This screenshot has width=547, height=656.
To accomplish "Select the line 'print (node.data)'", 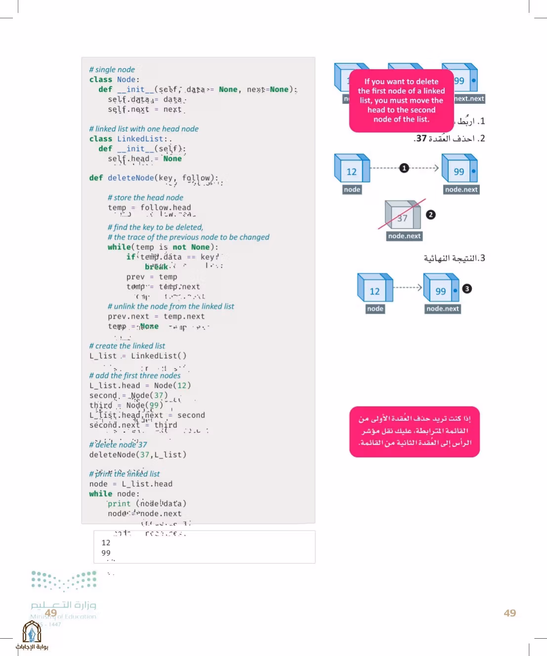I will tap(147, 503).
